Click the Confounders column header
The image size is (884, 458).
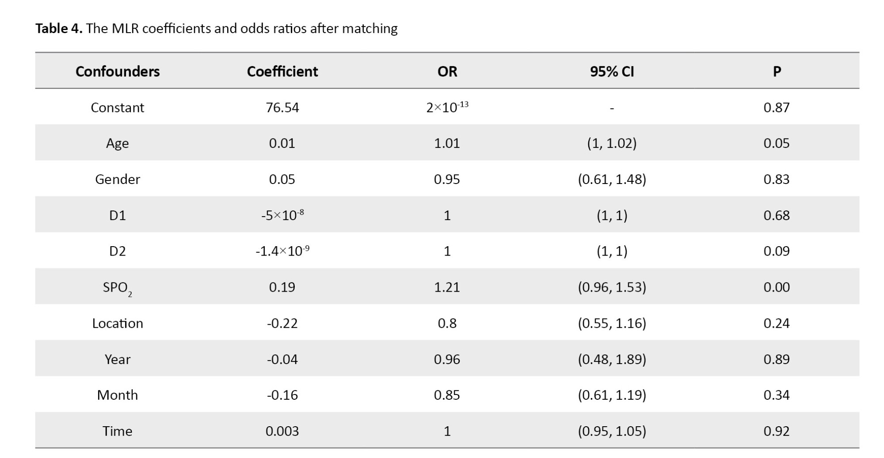[118, 71]
